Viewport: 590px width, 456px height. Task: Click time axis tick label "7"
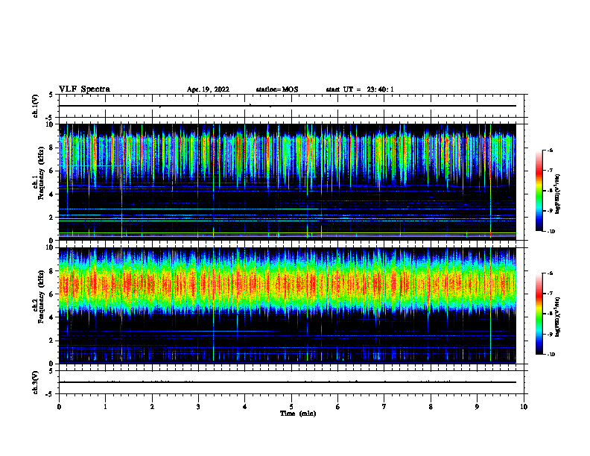(384, 407)
